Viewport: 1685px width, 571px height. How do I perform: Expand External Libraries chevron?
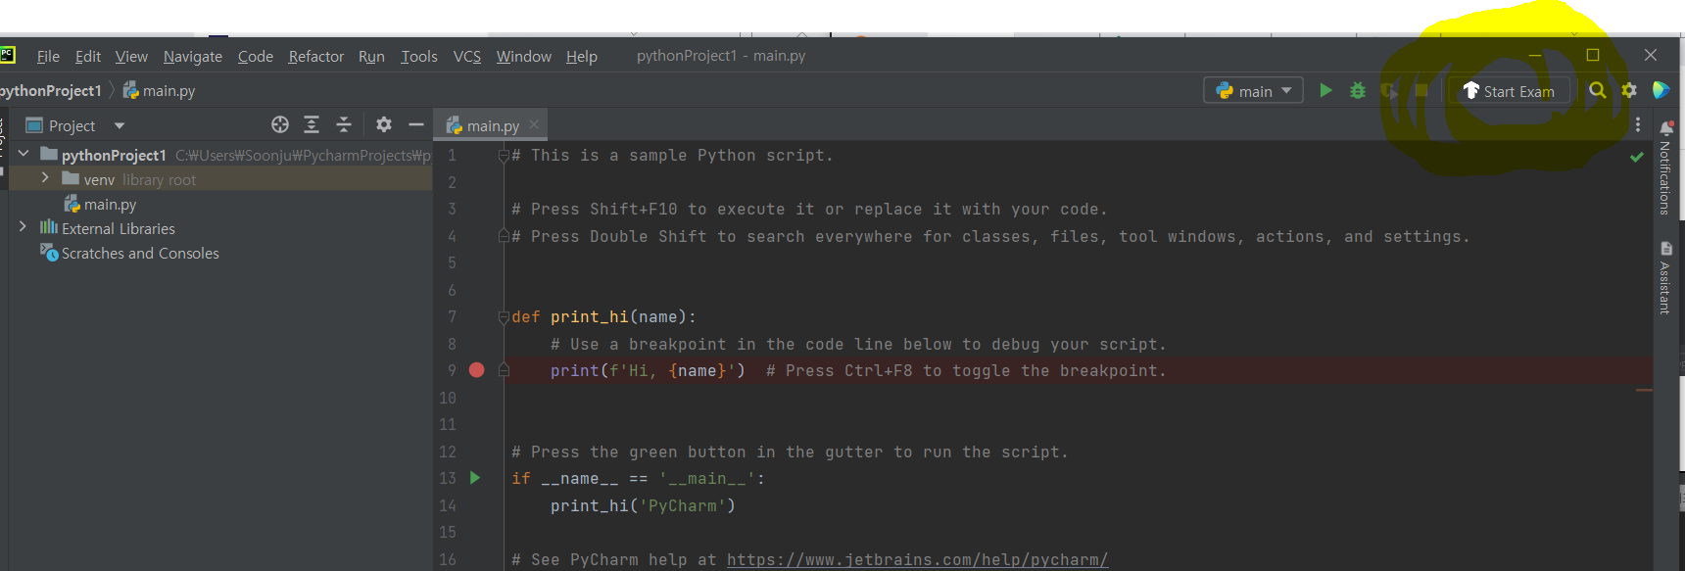[23, 227]
